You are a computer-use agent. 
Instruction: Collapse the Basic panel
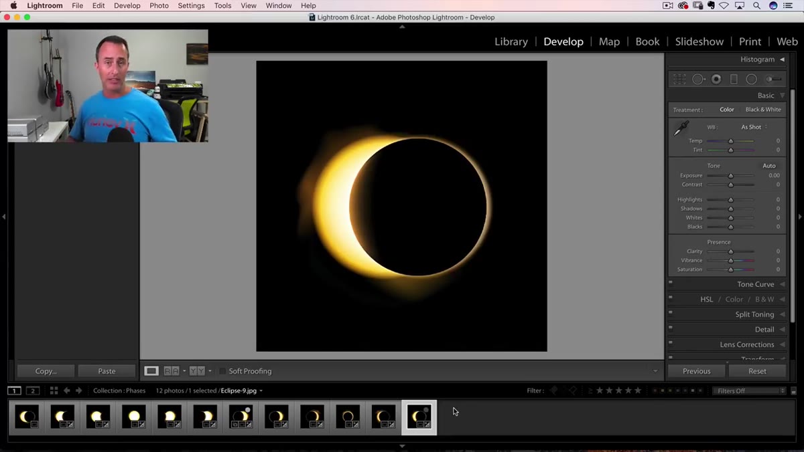coord(782,96)
